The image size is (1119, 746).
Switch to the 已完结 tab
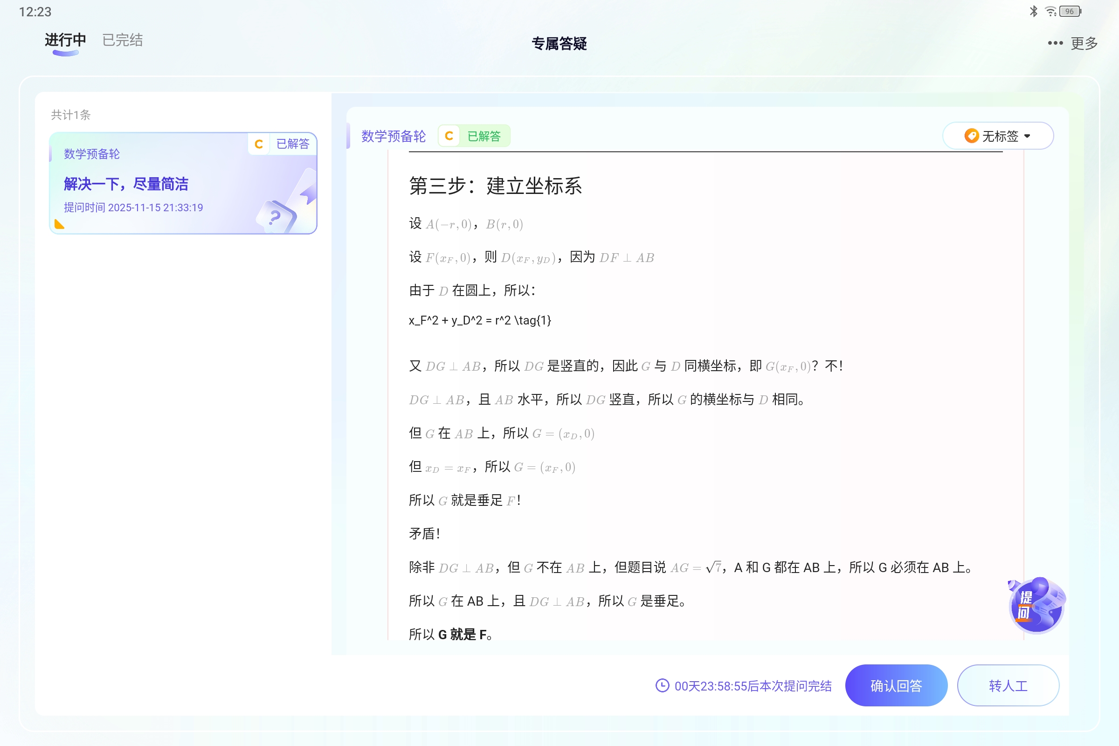click(x=122, y=40)
